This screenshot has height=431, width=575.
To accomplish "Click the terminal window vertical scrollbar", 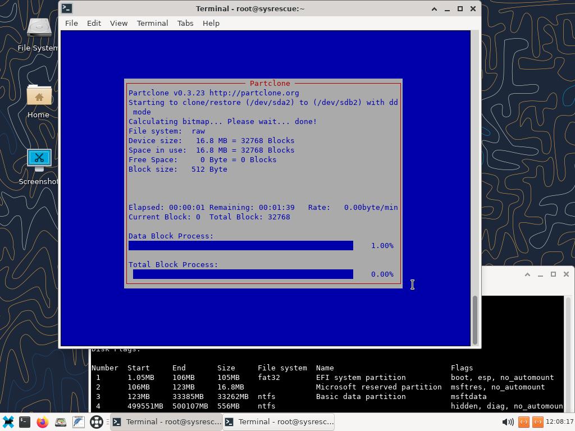I will pos(475,320).
